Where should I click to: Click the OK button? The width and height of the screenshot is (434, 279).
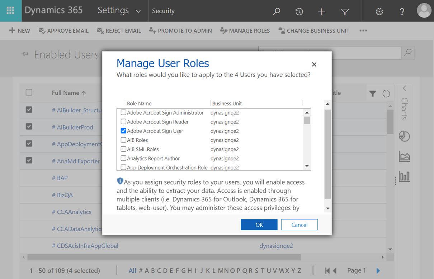259,225
